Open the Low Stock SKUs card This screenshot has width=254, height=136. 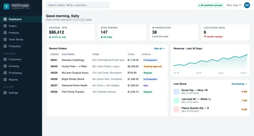(x=225, y=33)
